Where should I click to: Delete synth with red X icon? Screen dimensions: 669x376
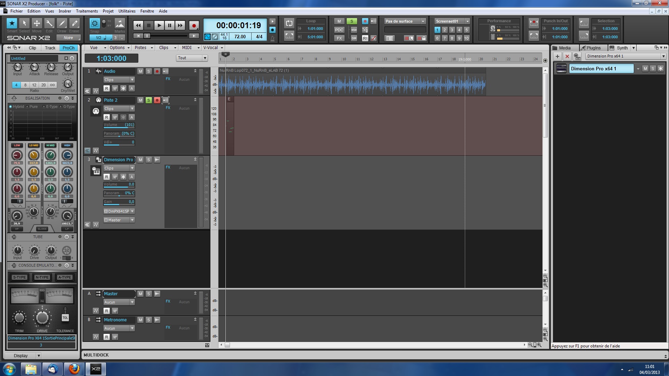tap(567, 56)
